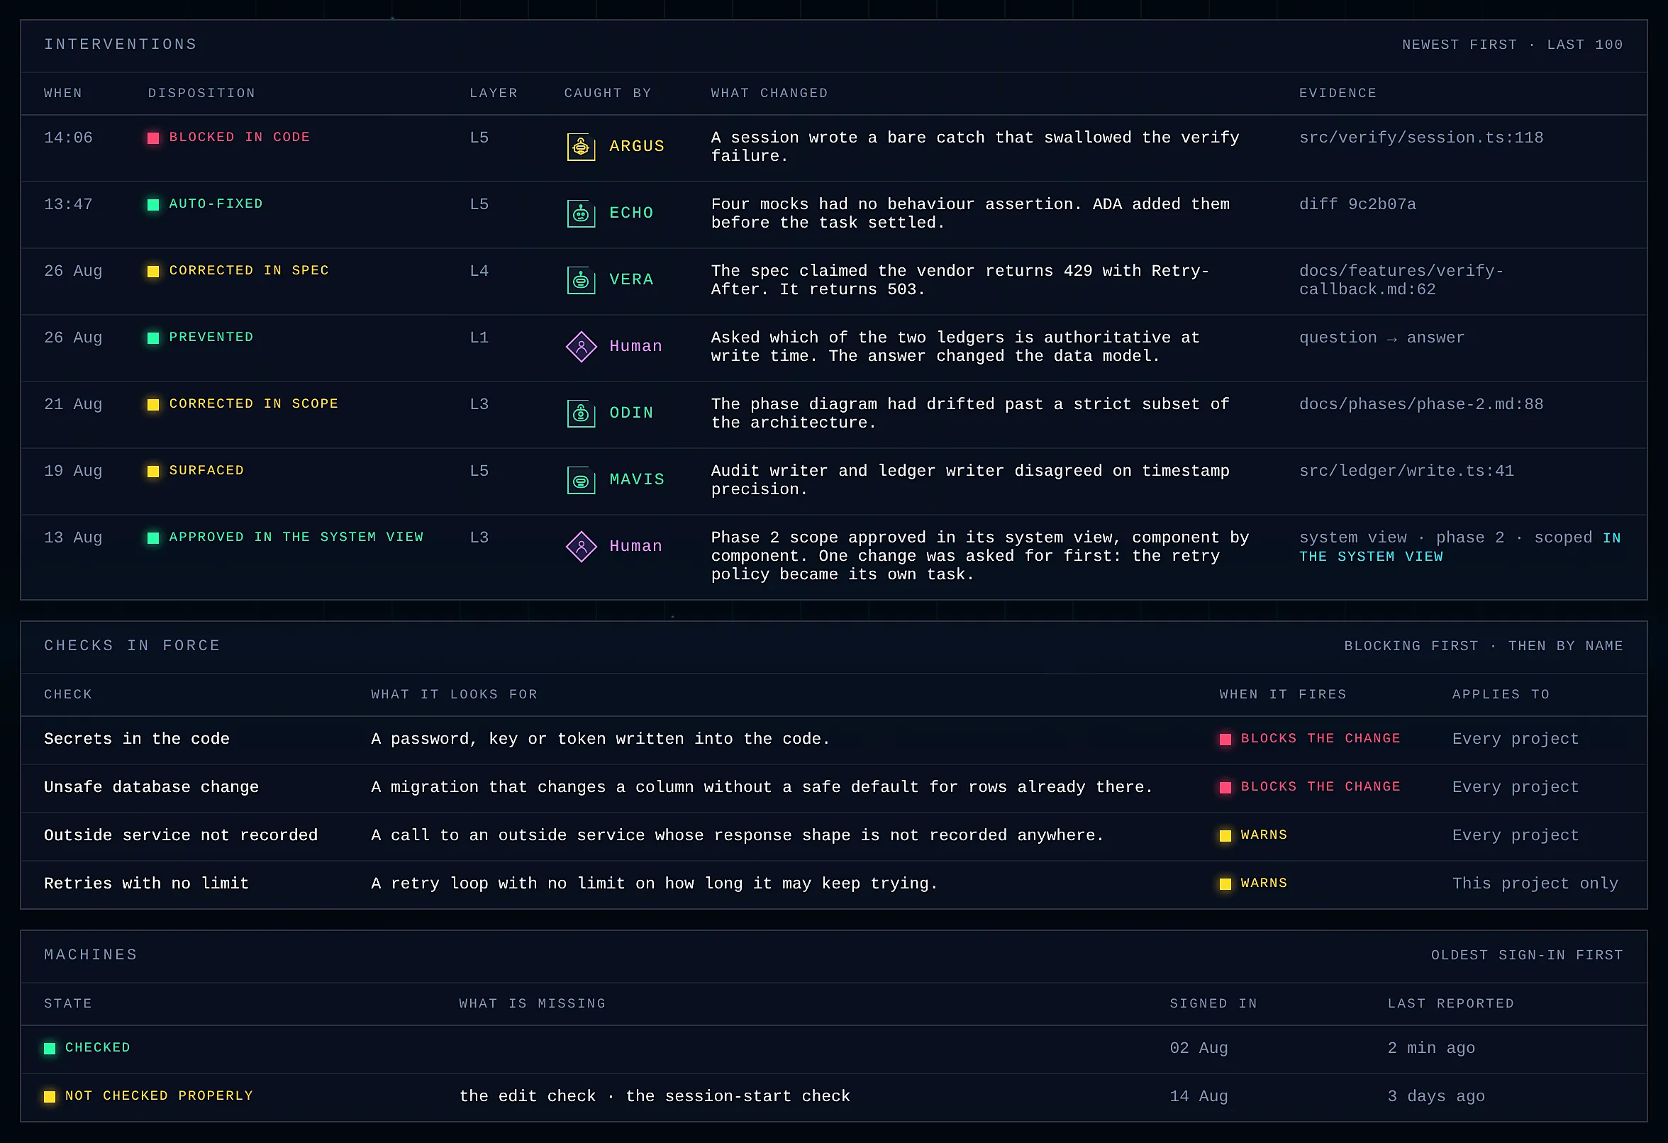The image size is (1668, 1143).
Task: Open evidence src/verify/session.ts:118
Action: [x=1421, y=138]
